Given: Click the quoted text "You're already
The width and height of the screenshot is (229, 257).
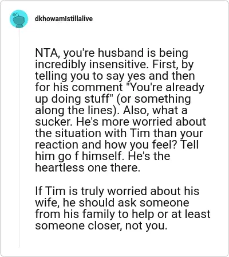Looking at the screenshot, I should 165,88.
